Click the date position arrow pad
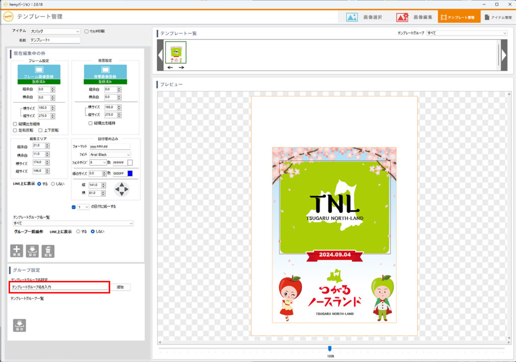The width and height of the screenshot is (516, 362). (x=122, y=189)
